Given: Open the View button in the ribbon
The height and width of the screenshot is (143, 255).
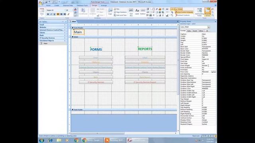Looking at the screenshot, I should pyautogui.click(x=42, y=12).
